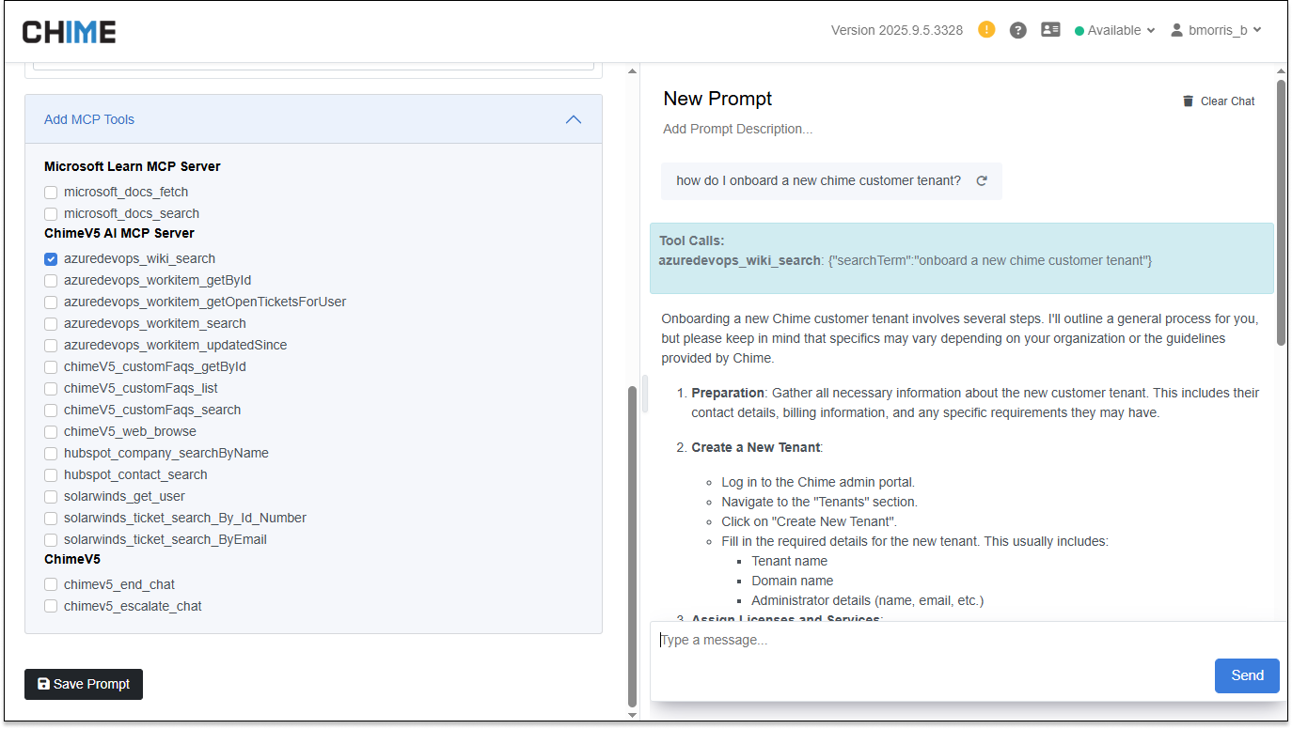
Task: Click the Create a New Tenant step
Action: pos(757,447)
